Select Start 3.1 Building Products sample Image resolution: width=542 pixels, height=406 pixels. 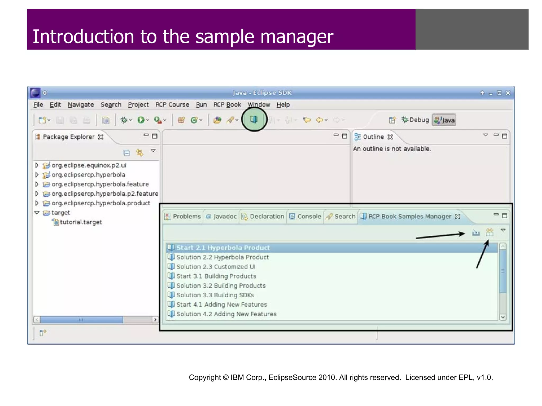click(332, 276)
